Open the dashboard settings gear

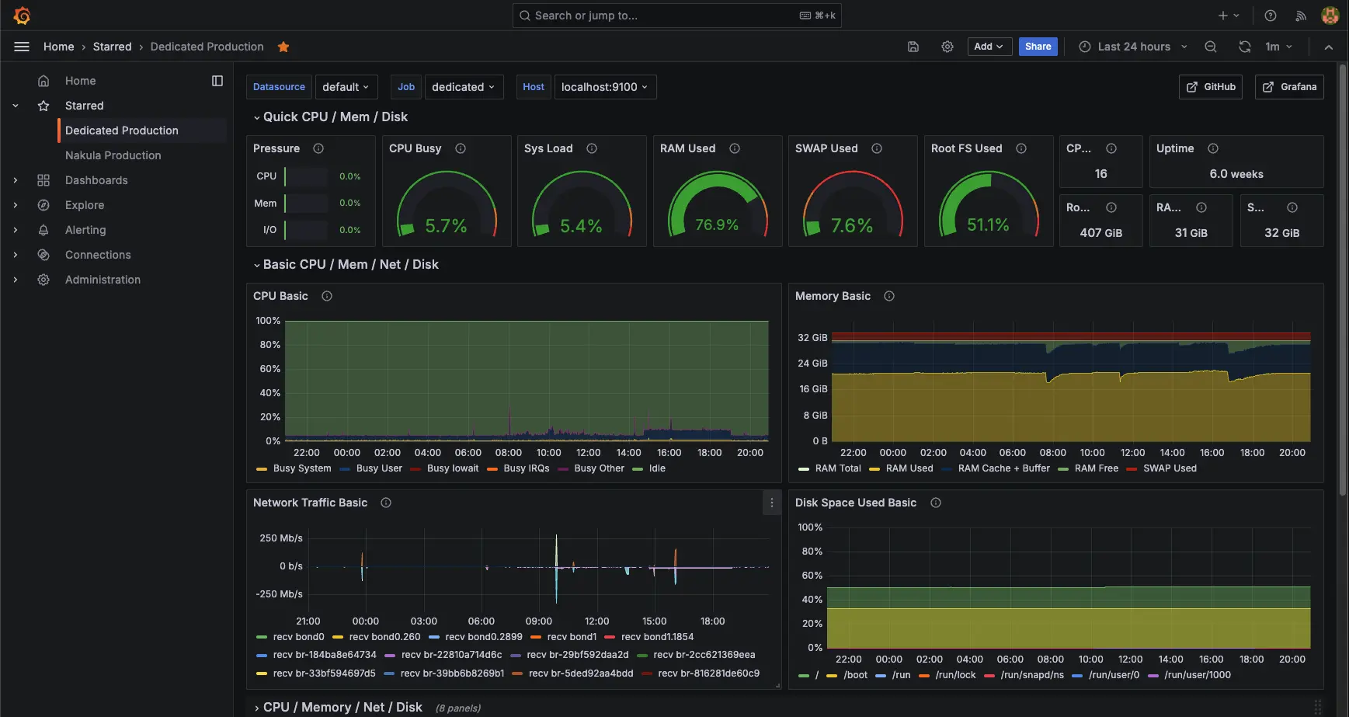pyautogui.click(x=947, y=47)
